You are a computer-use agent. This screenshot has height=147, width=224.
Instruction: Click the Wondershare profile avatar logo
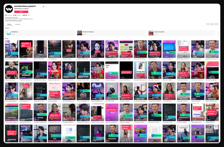[9, 9]
